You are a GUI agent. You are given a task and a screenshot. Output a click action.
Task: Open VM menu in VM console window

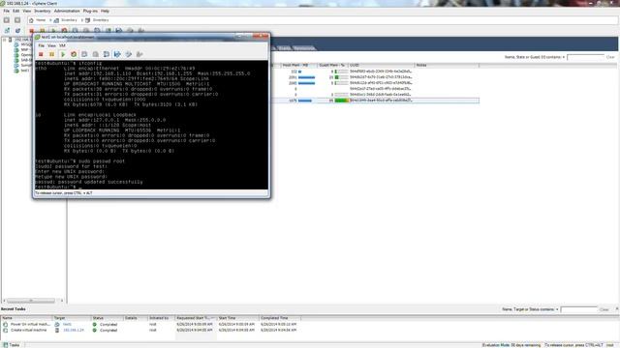click(x=62, y=45)
